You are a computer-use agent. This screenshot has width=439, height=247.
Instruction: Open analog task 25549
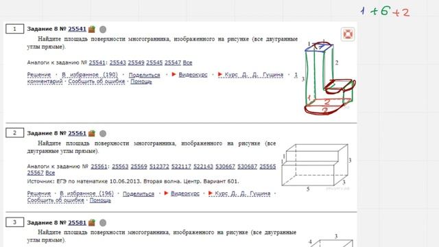pos(136,62)
